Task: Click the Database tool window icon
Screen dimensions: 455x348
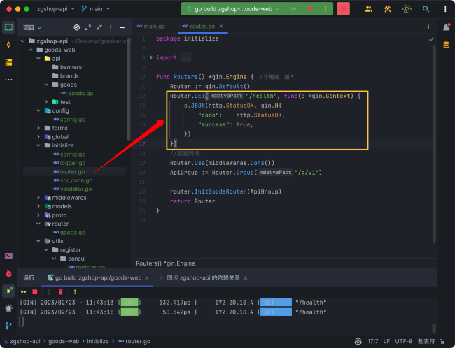Action: pyautogui.click(x=446, y=45)
